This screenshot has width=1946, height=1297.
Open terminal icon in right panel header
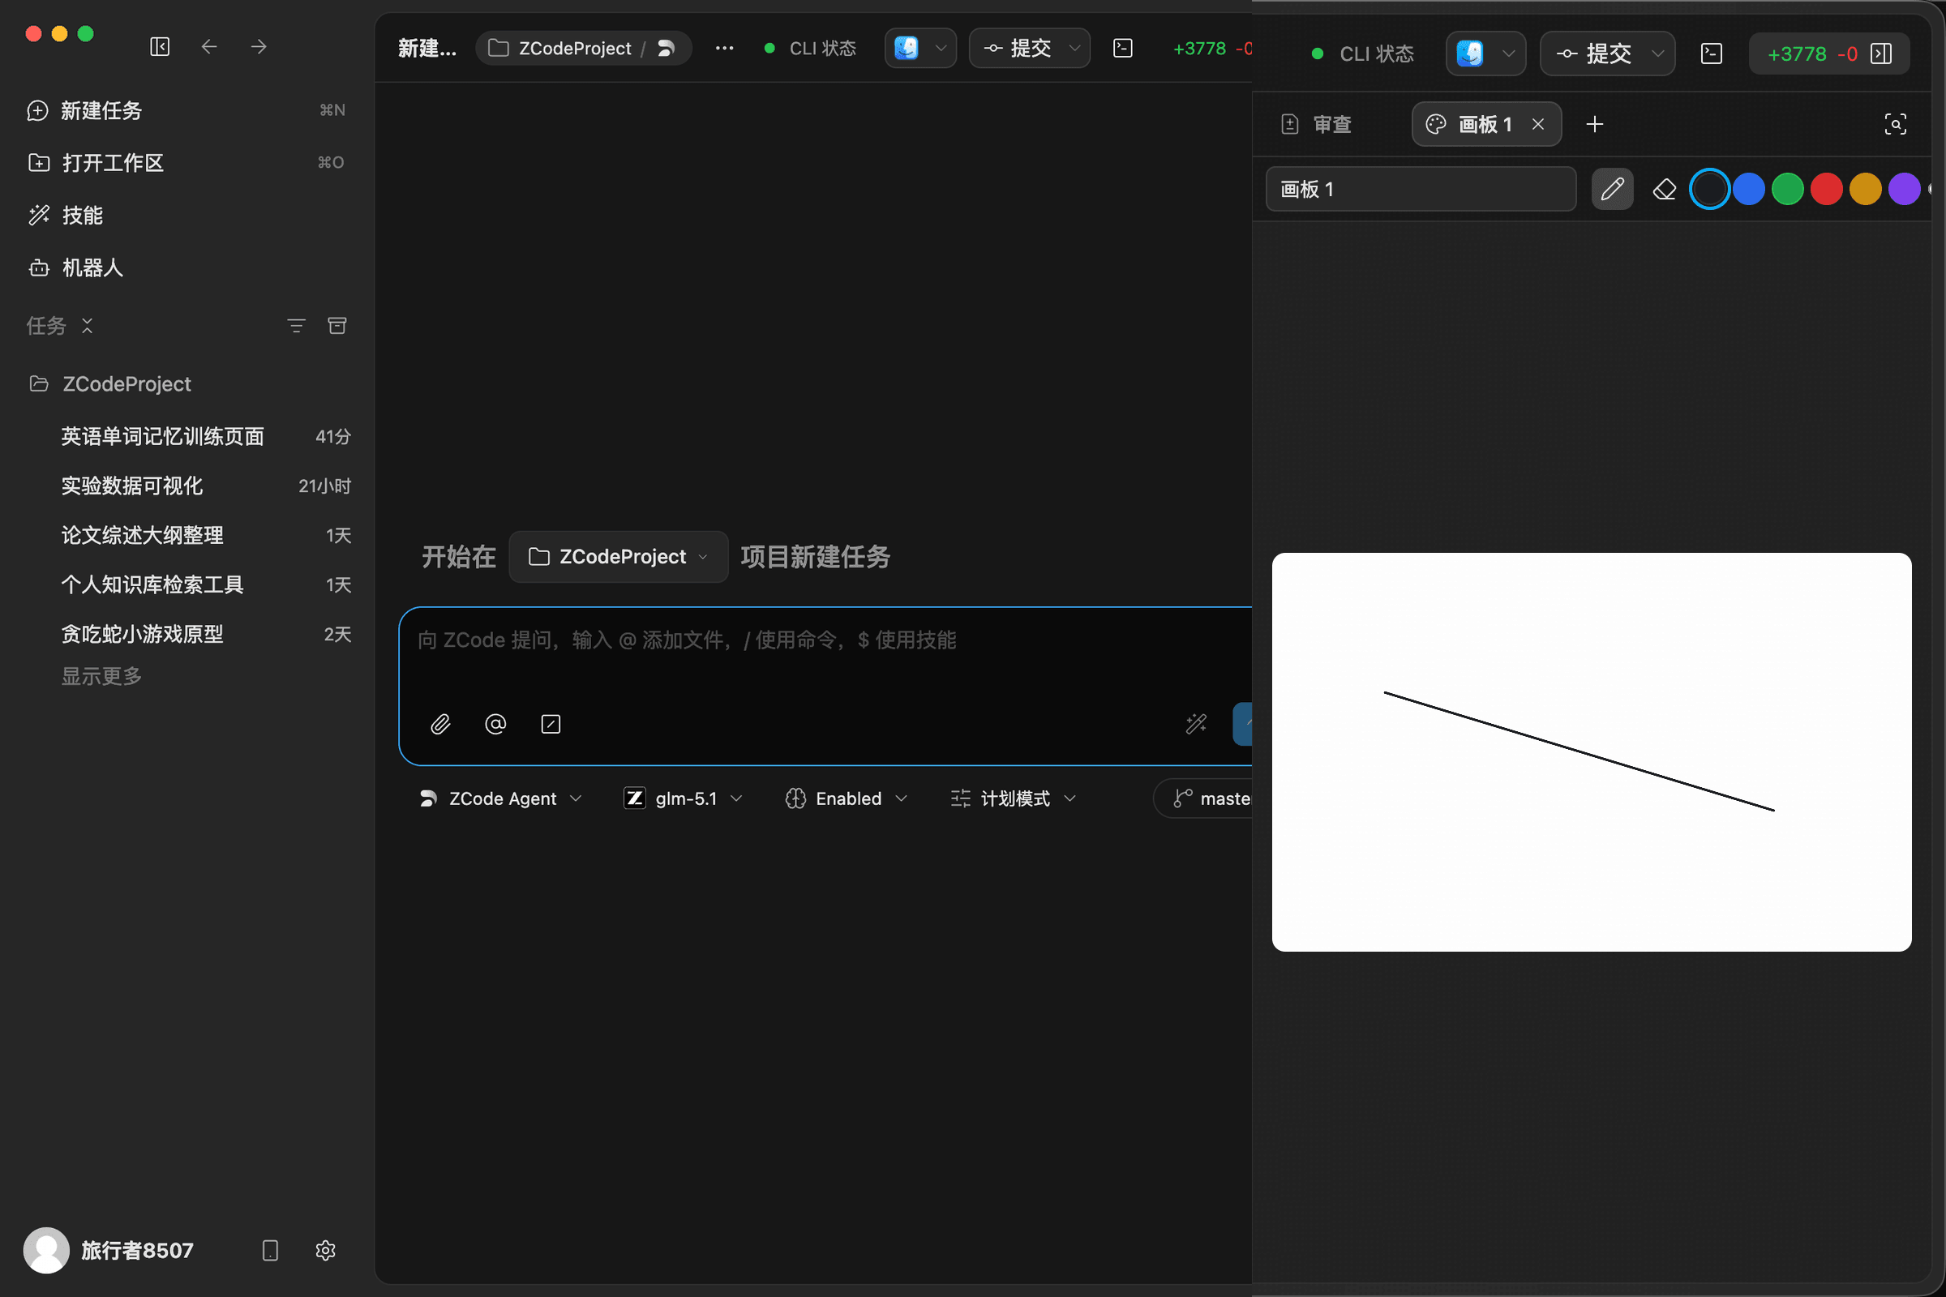coord(1712,54)
